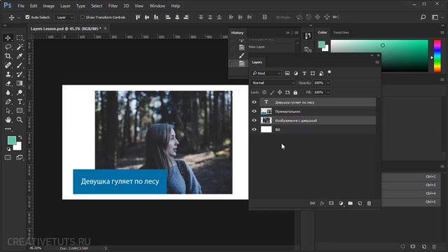Select the Brush tool
448x252 pixels.
pyautogui.click(x=20, y=65)
